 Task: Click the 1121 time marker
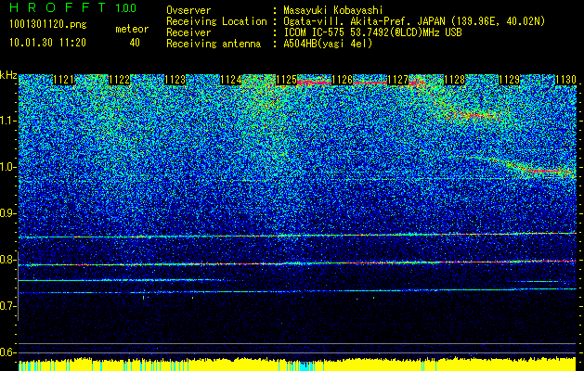coord(64,80)
